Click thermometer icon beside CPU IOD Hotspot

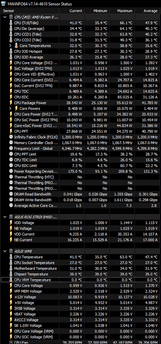pos(11,51)
